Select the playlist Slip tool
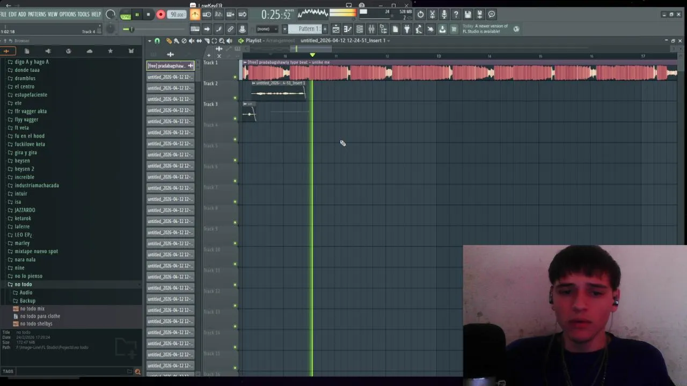Image resolution: width=687 pixels, height=386 pixels. coord(199,41)
